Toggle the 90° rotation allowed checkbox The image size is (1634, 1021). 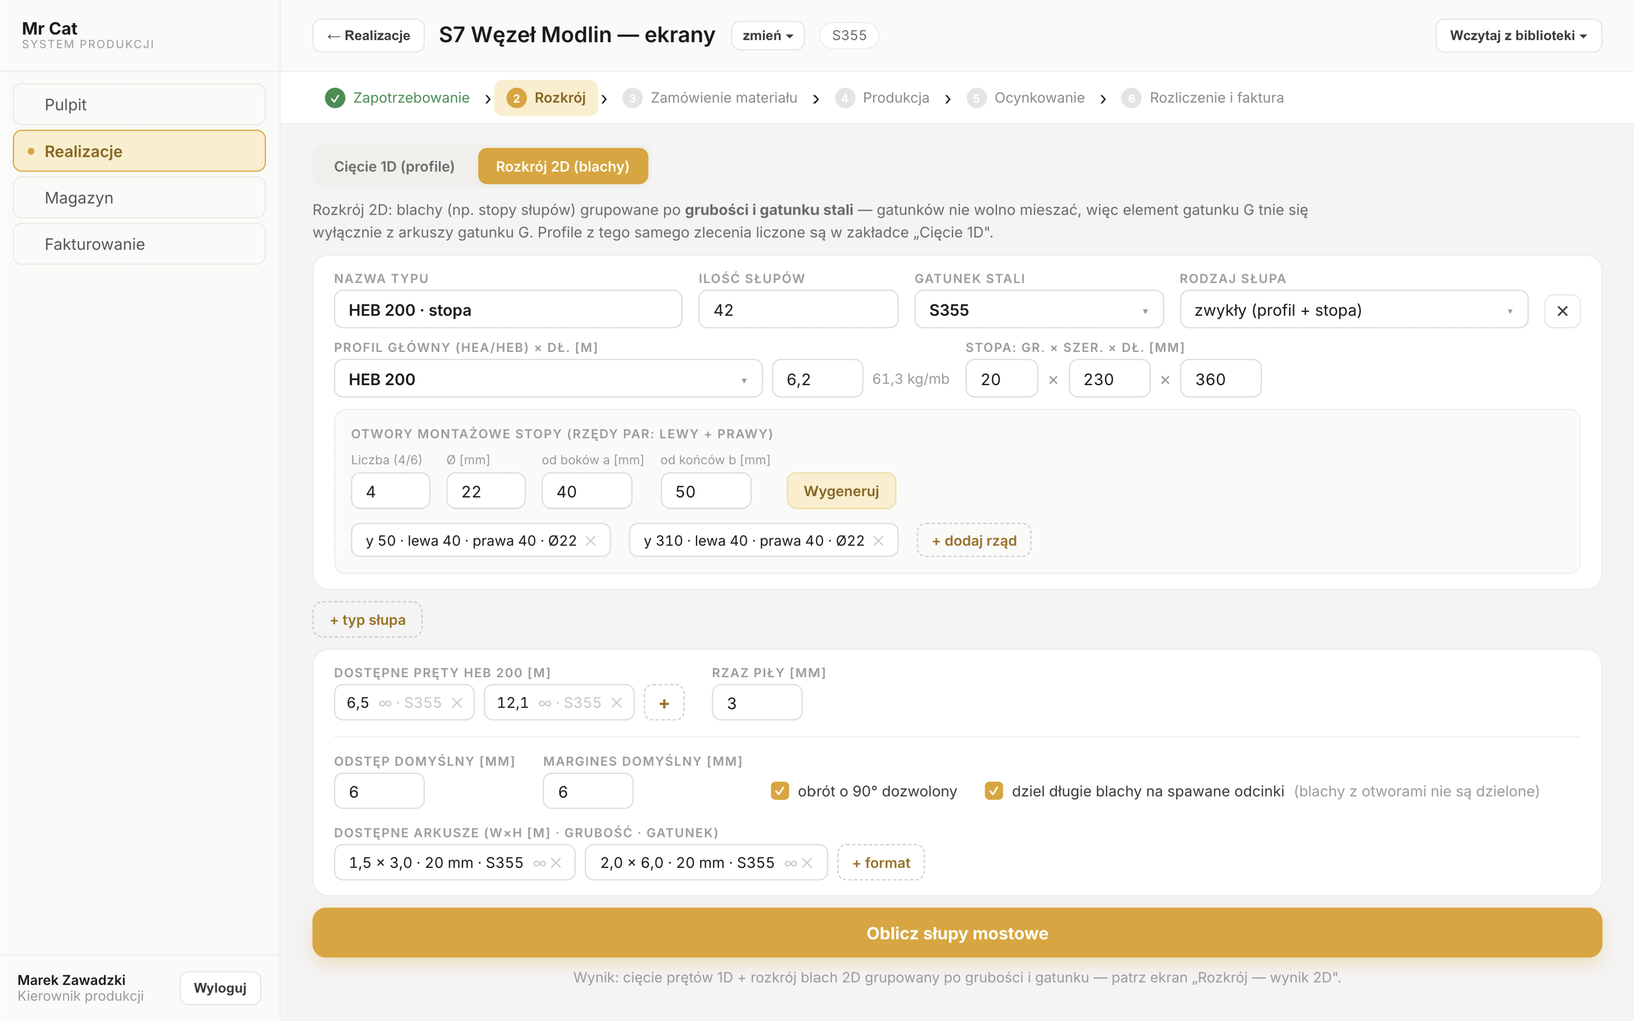pos(780,791)
